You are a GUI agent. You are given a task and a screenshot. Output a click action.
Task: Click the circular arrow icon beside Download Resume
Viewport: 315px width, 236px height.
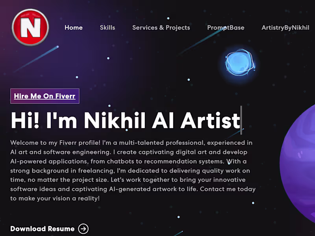[83, 229]
